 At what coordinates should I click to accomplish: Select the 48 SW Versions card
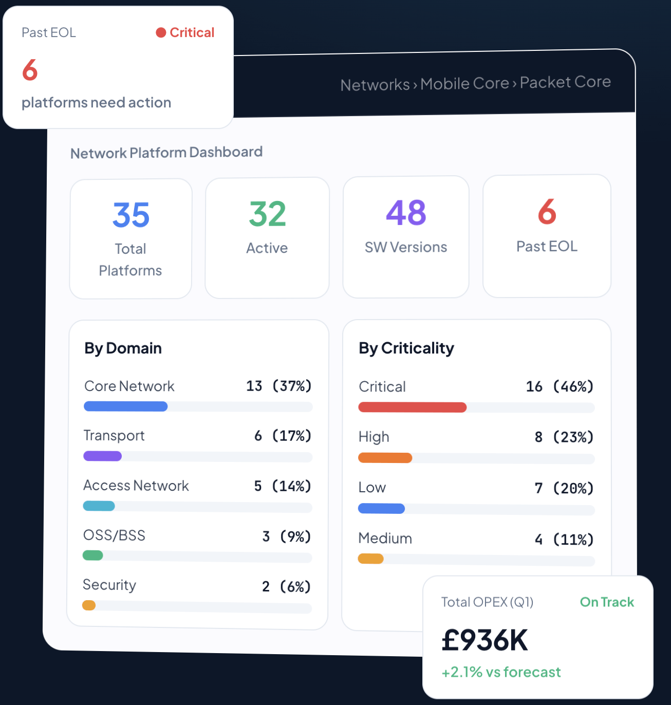point(406,237)
